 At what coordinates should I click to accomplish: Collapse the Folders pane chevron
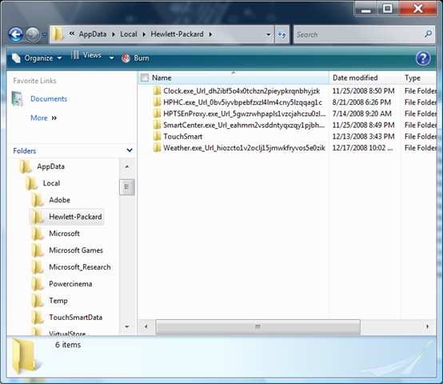coord(130,150)
